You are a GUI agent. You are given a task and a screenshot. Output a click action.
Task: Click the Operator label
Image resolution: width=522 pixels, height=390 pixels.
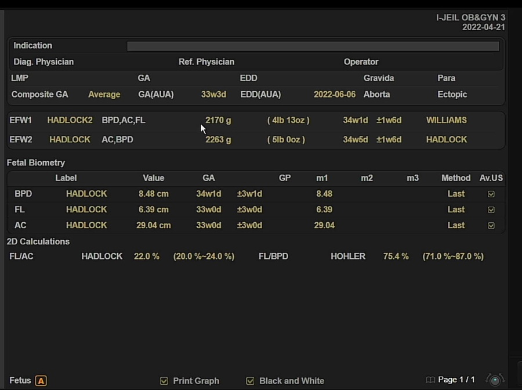(361, 62)
